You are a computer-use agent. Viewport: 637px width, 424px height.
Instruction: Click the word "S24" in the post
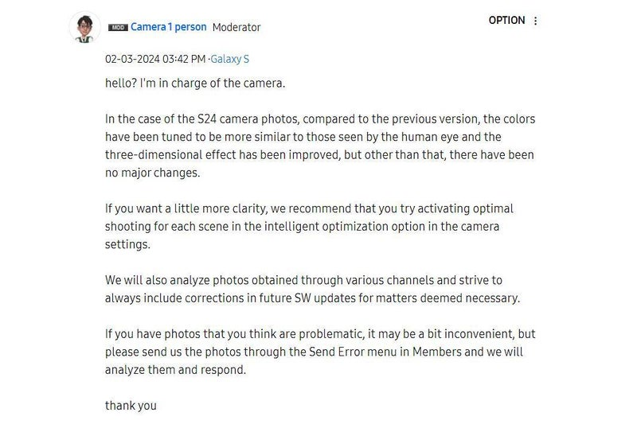209,119
